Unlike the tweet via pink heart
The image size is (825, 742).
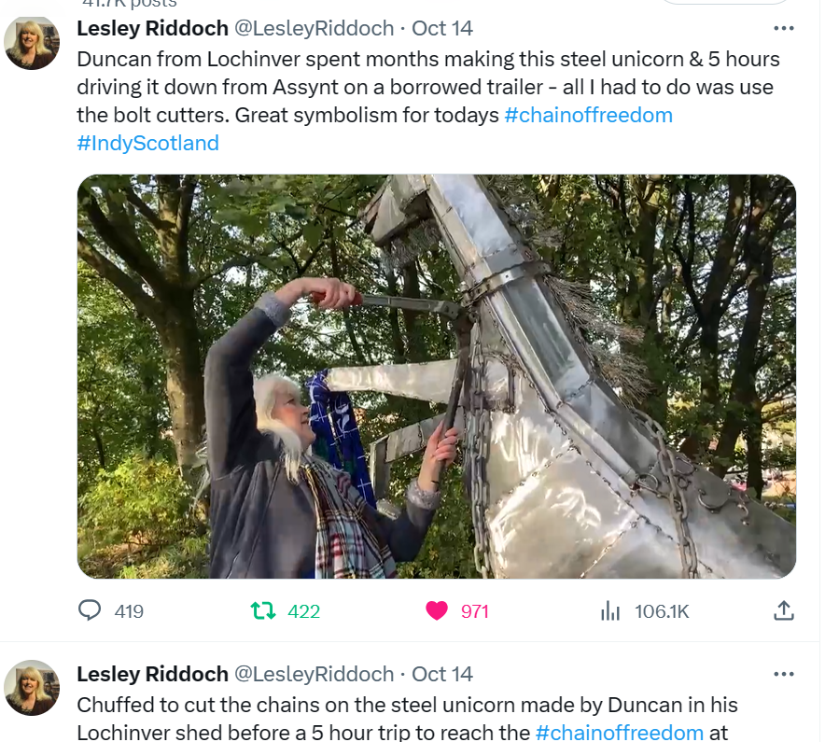coord(436,611)
